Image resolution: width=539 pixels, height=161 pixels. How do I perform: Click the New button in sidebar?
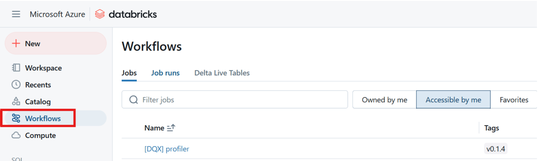56,43
